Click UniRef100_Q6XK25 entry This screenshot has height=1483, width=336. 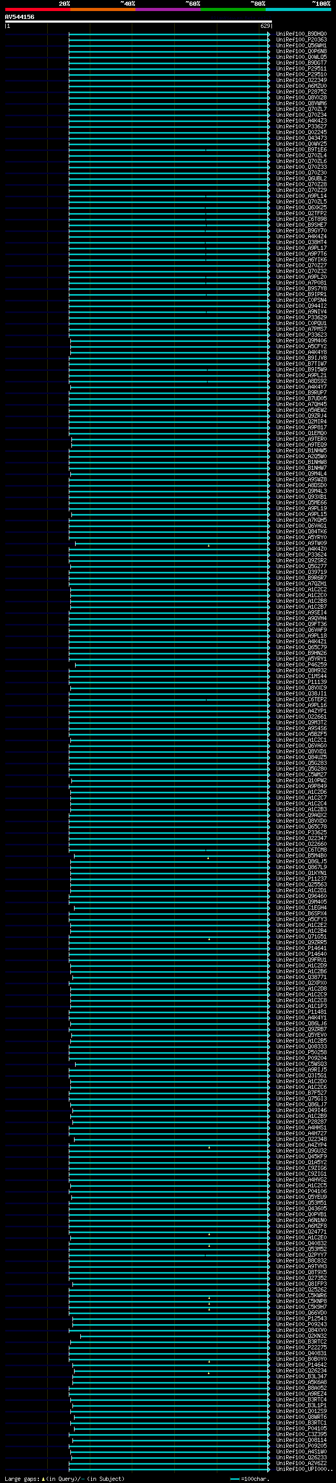tap(301, 207)
